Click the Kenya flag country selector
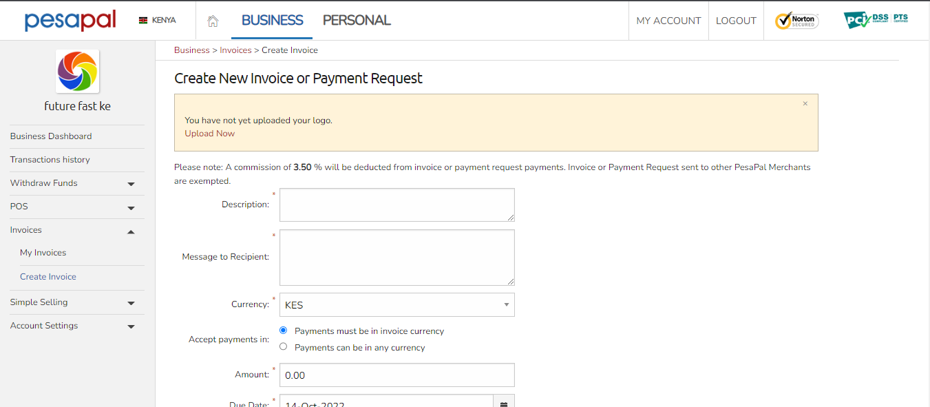This screenshot has width=930, height=407. tap(157, 21)
